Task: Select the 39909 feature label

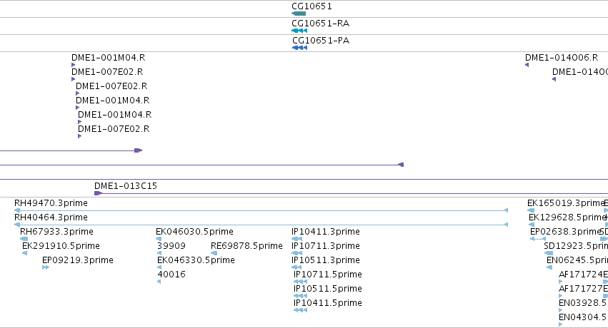Action: pyautogui.click(x=171, y=246)
